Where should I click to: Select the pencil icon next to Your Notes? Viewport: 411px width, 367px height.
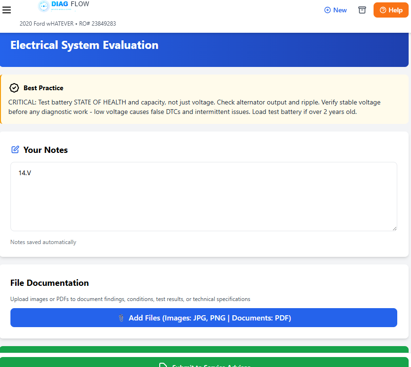click(15, 149)
